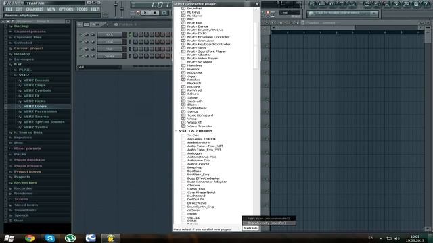Click the volume speaker icon in system tray
Screen dimensions: 433x243
(x=397, y=238)
